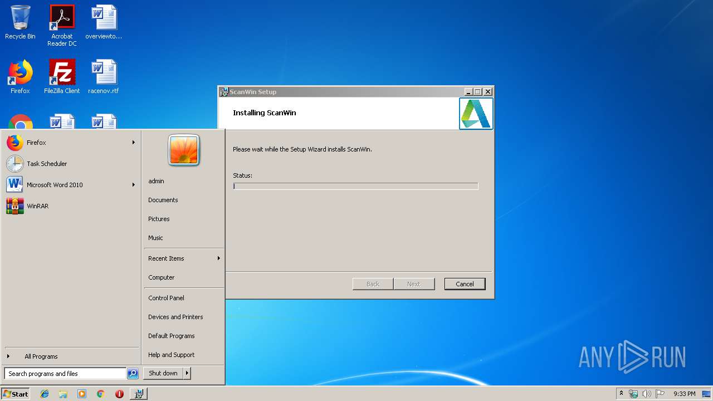
Task: Open WinRAR from Start menu
Action: [71, 206]
